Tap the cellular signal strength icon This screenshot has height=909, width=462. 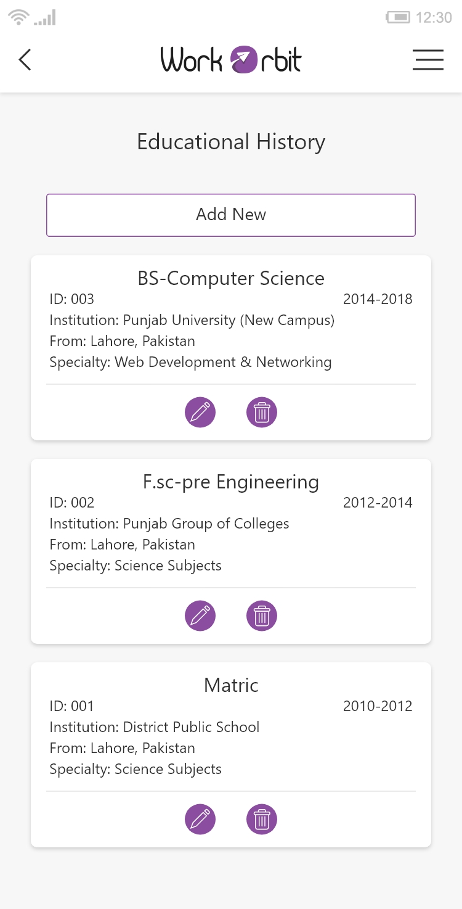click(45, 18)
